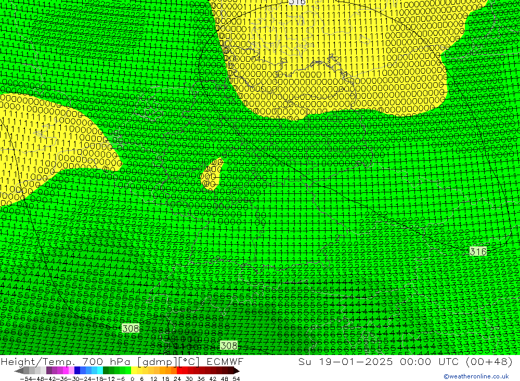The image size is (520, 381).
Task: Click the bright red swatch above 24
Action: [x=179, y=371]
